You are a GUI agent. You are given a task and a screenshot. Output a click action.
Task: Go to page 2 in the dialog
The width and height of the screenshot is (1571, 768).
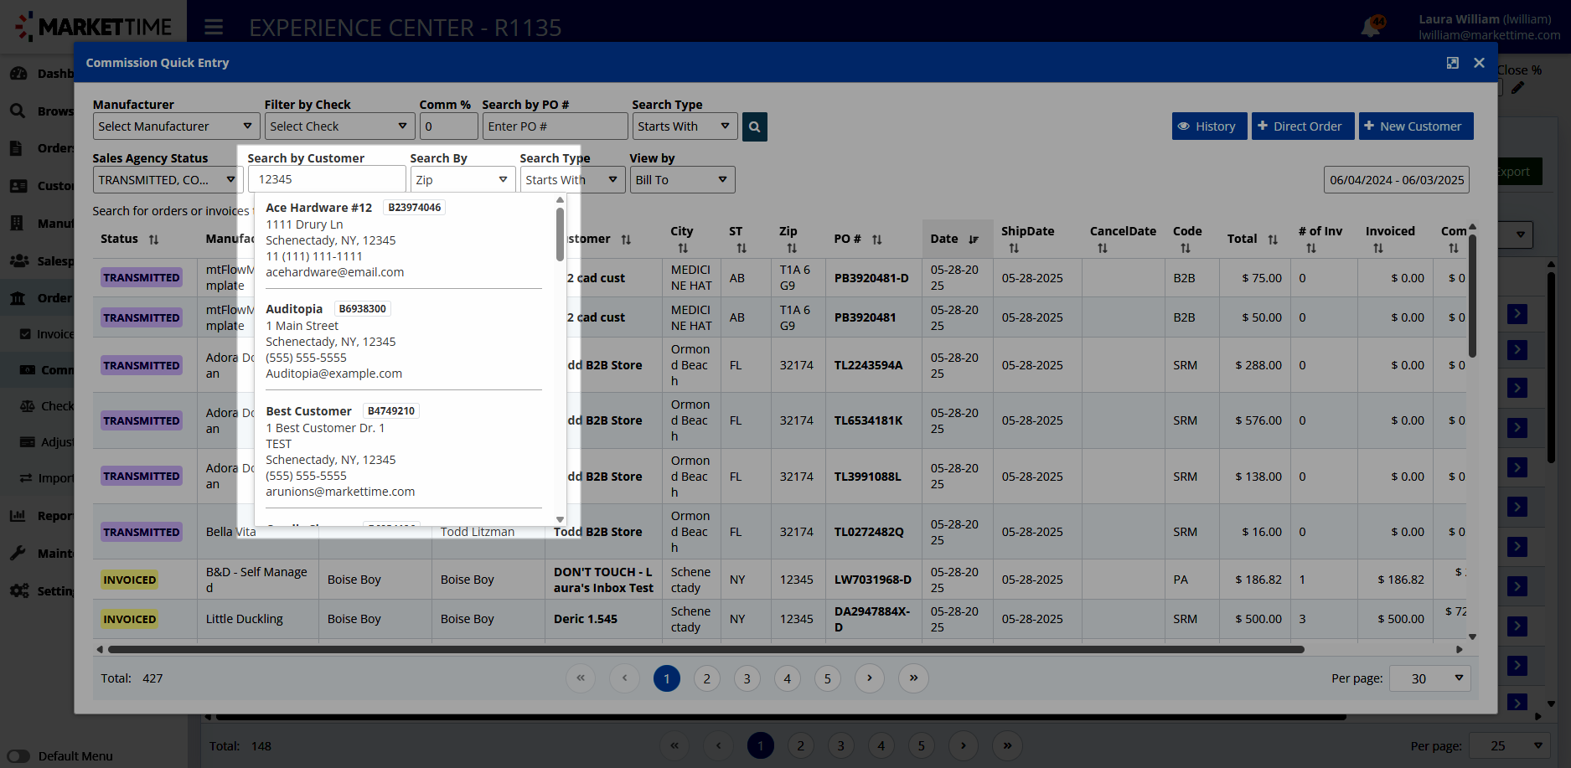coord(707,678)
